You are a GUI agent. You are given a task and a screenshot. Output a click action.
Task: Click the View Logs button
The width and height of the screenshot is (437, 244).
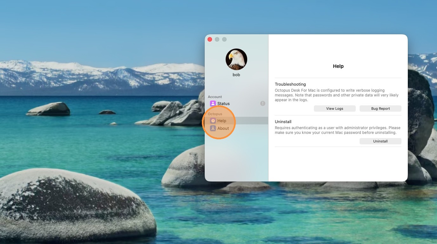point(335,109)
